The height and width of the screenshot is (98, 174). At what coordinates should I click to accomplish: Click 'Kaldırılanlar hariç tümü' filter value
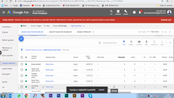pyautogui.click(x=52, y=50)
